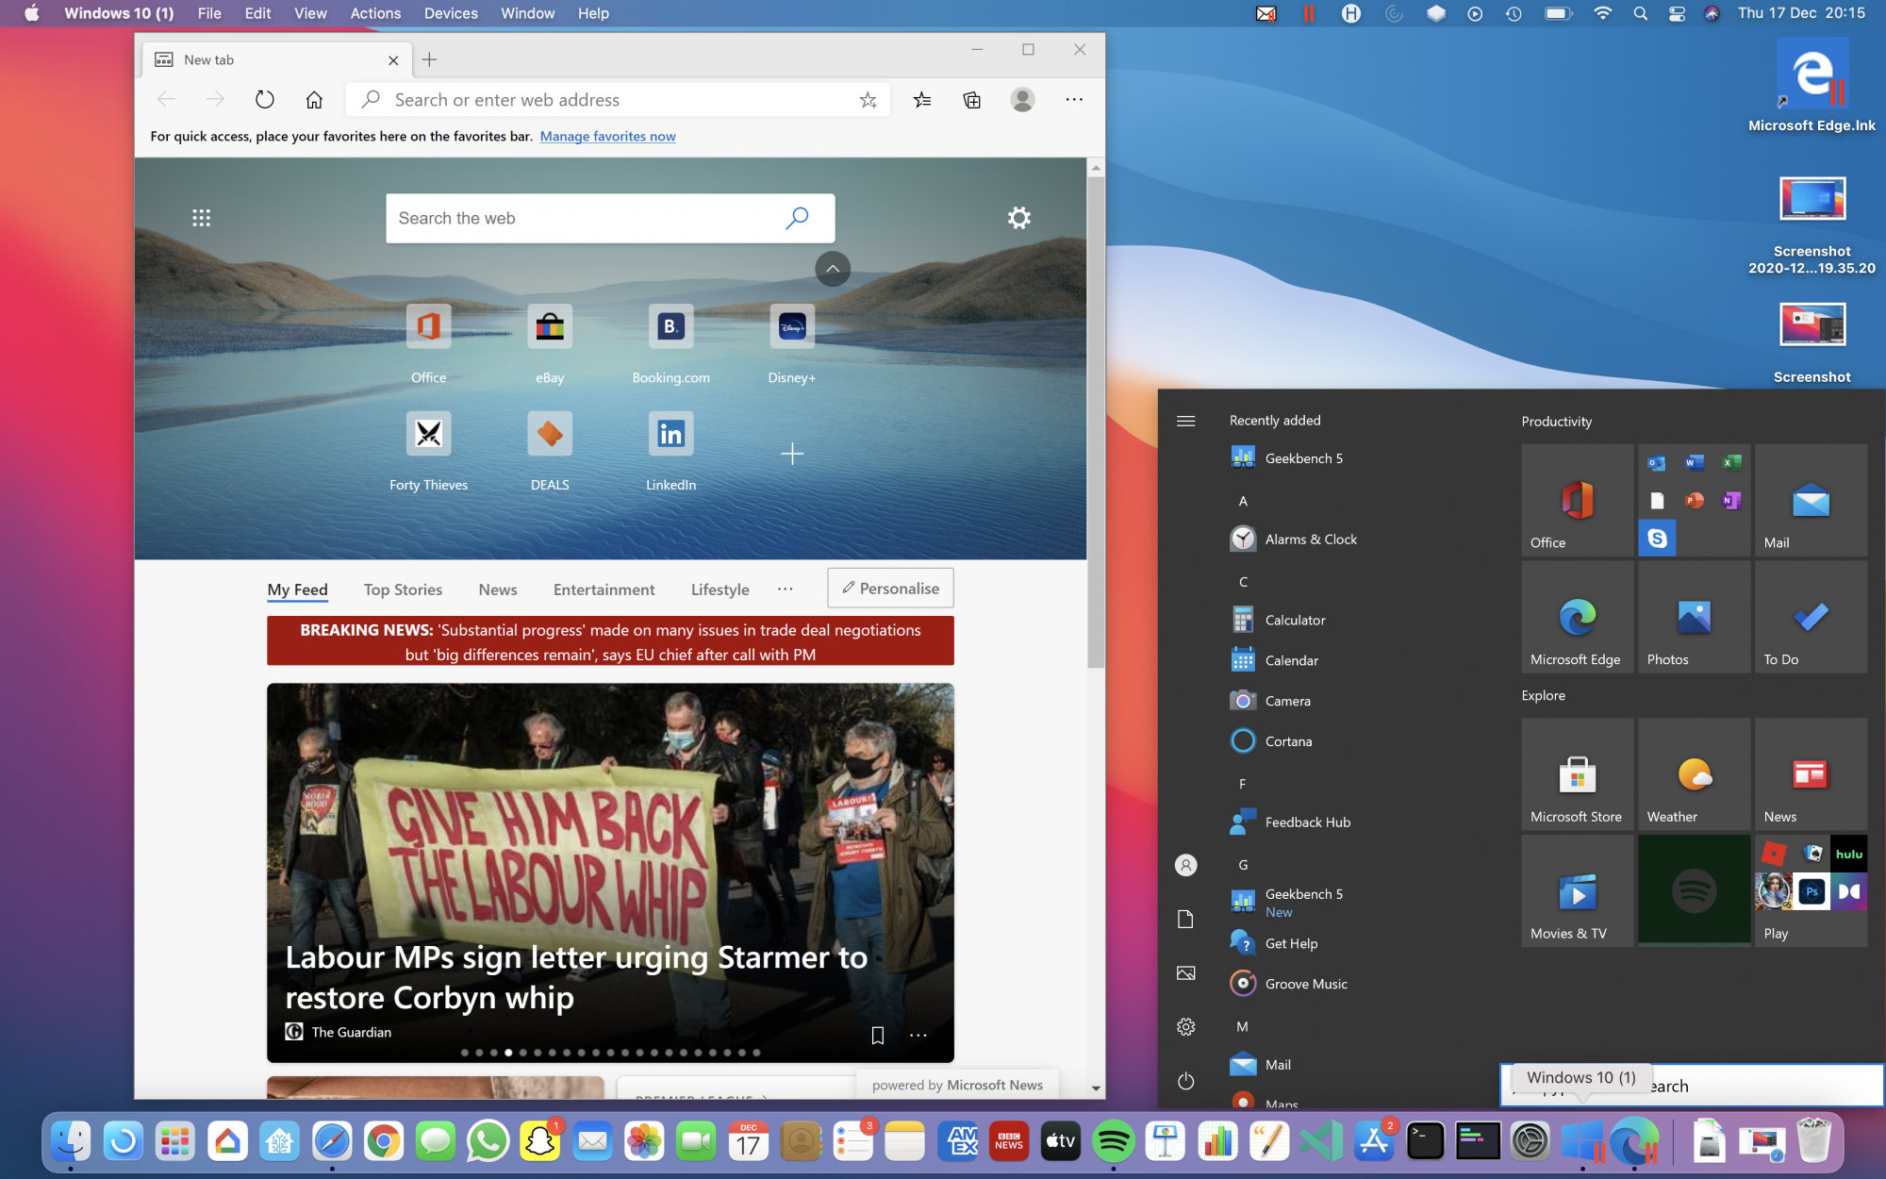Screen dimensions: 1886x1179
Task: Click the Edge page vertical scrollbar
Action: (1095, 423)
